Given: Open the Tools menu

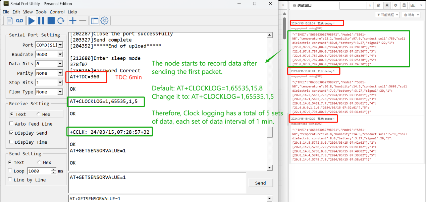Looking at the screenshot, I should 41,12.
